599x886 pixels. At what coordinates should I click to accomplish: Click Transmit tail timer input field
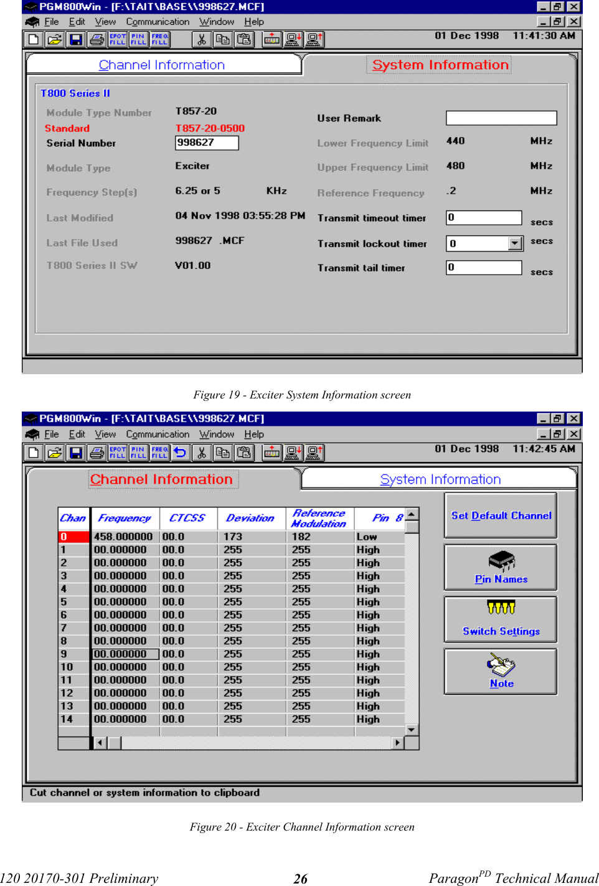point(484,267)
